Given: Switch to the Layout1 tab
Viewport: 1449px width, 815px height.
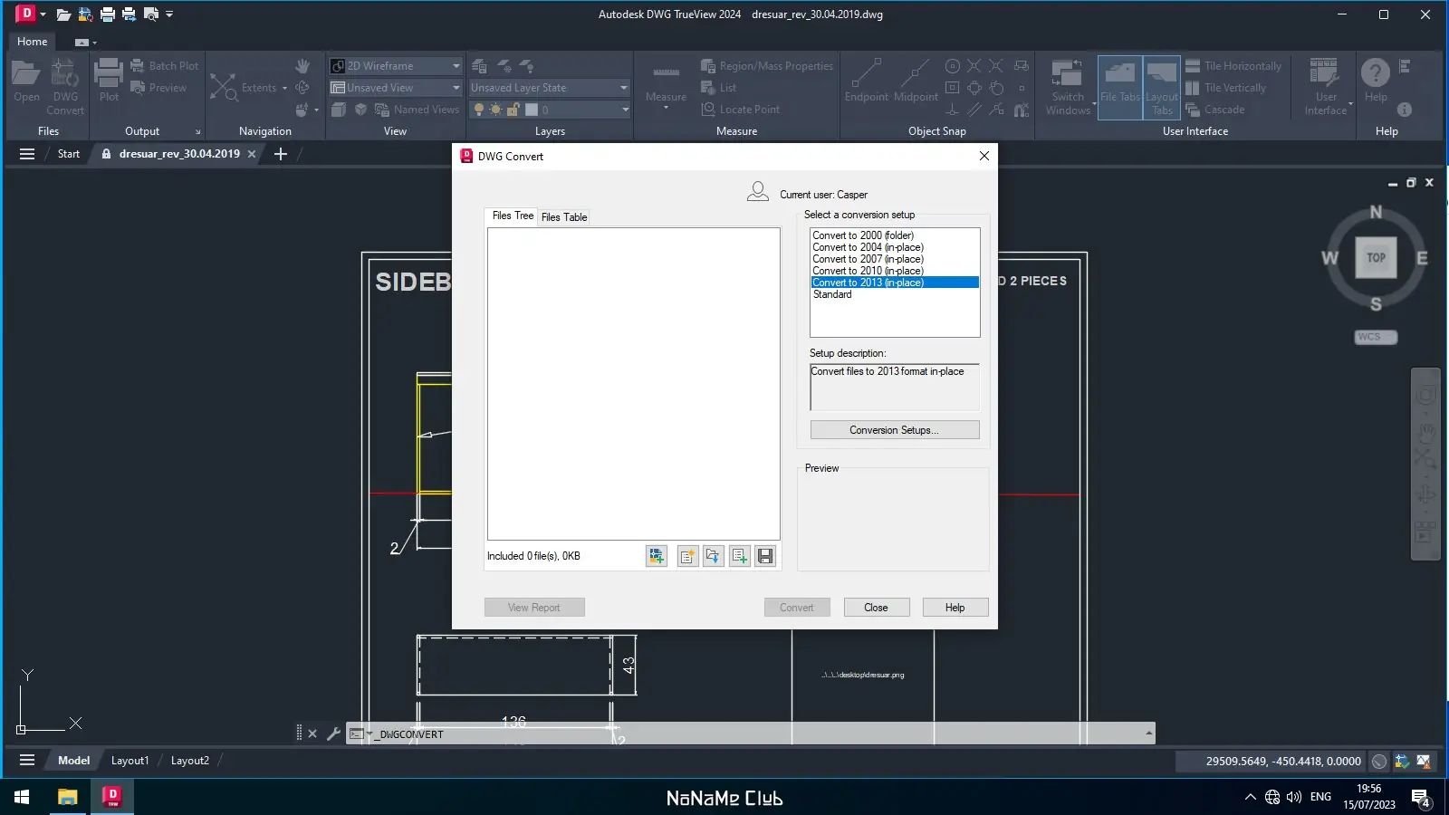Looking at the screenshot, I should (130, 761).
